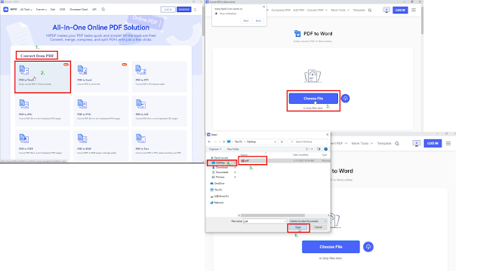Click Cancel in the Open dialog
483x271 pixels.
pos(318,227)
